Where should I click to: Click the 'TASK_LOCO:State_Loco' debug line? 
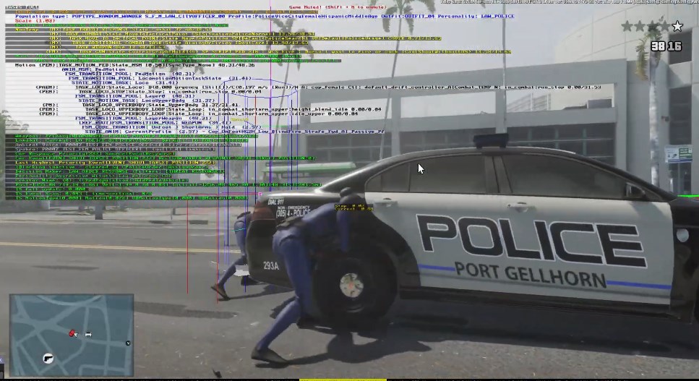[318, 87]
